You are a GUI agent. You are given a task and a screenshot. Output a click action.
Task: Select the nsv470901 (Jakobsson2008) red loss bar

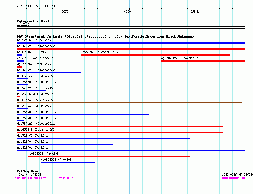pos(131,49)
